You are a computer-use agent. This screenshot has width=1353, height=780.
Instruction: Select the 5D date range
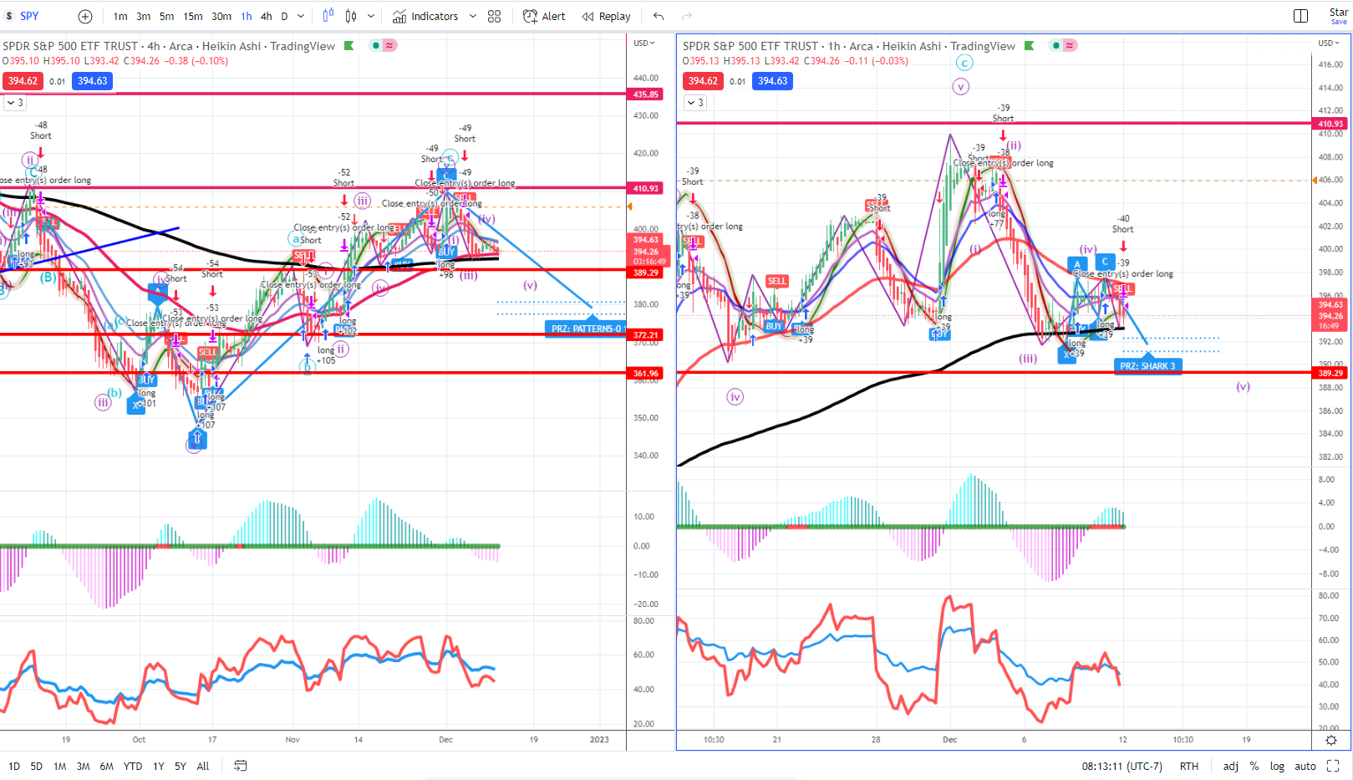point(37,766)
